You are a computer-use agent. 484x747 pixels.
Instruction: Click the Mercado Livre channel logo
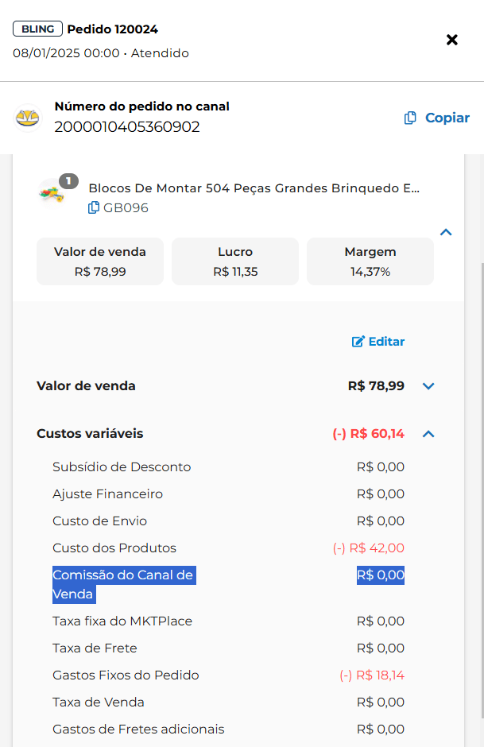coord(27,118)
